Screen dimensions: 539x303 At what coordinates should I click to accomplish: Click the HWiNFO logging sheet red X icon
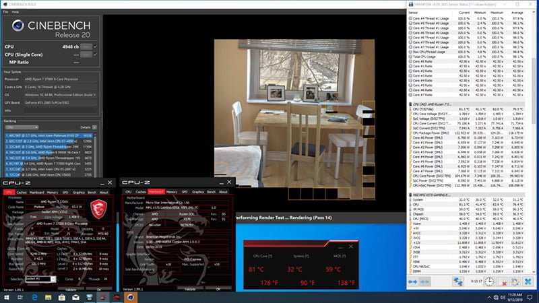[x=502, y=281]
